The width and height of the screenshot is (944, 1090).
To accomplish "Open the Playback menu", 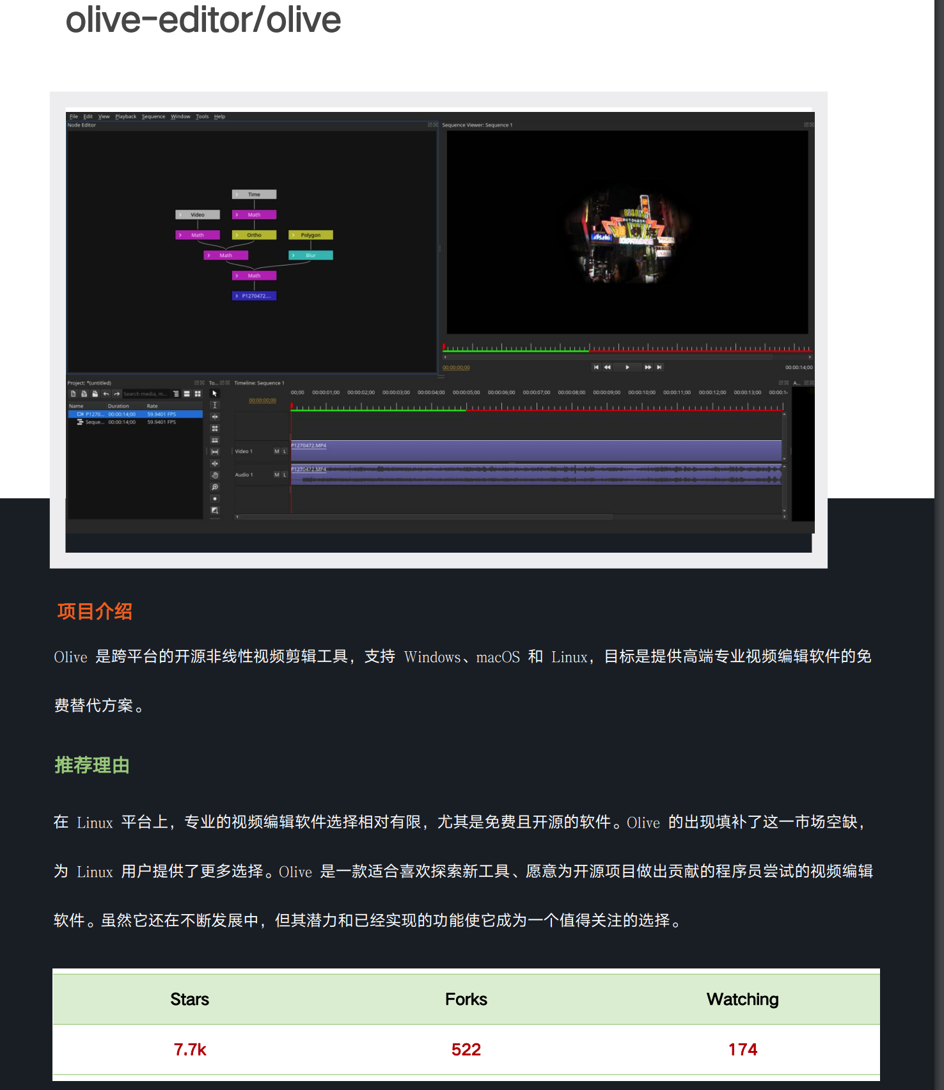I will click(126, 116).
